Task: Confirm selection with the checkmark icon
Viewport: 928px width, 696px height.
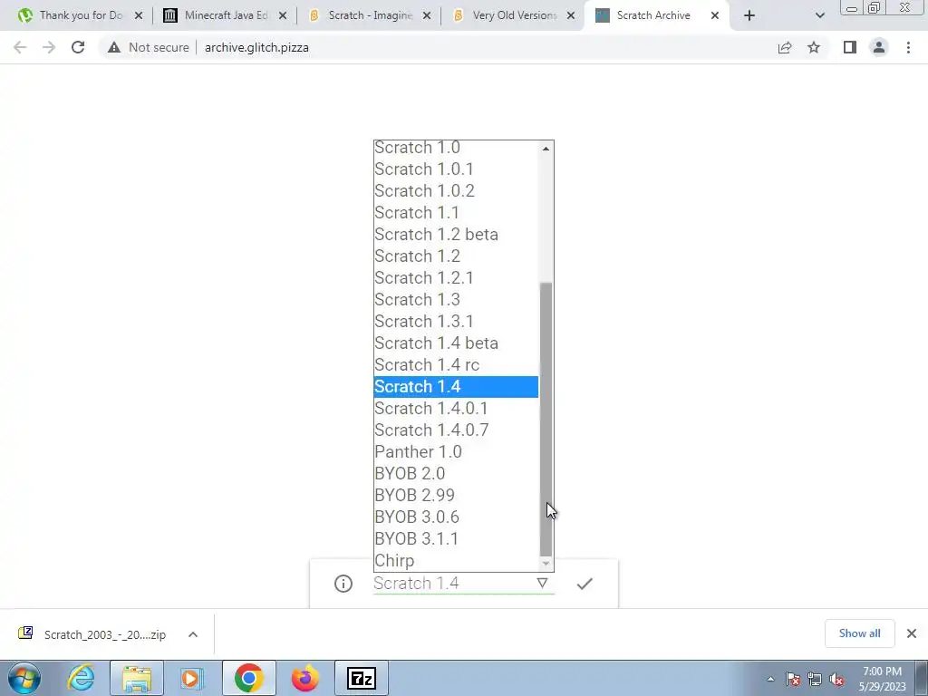Action: click(x=585, y=584)
